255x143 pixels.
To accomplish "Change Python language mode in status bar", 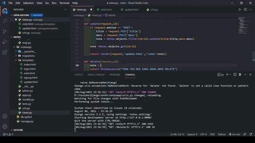I will [x=222, y=134].
